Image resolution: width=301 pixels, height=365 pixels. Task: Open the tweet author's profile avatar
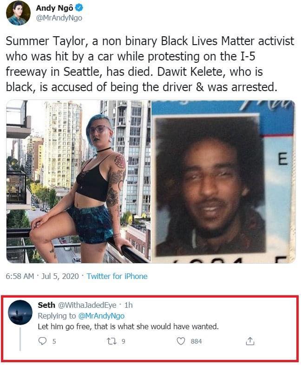pos(19,13)
